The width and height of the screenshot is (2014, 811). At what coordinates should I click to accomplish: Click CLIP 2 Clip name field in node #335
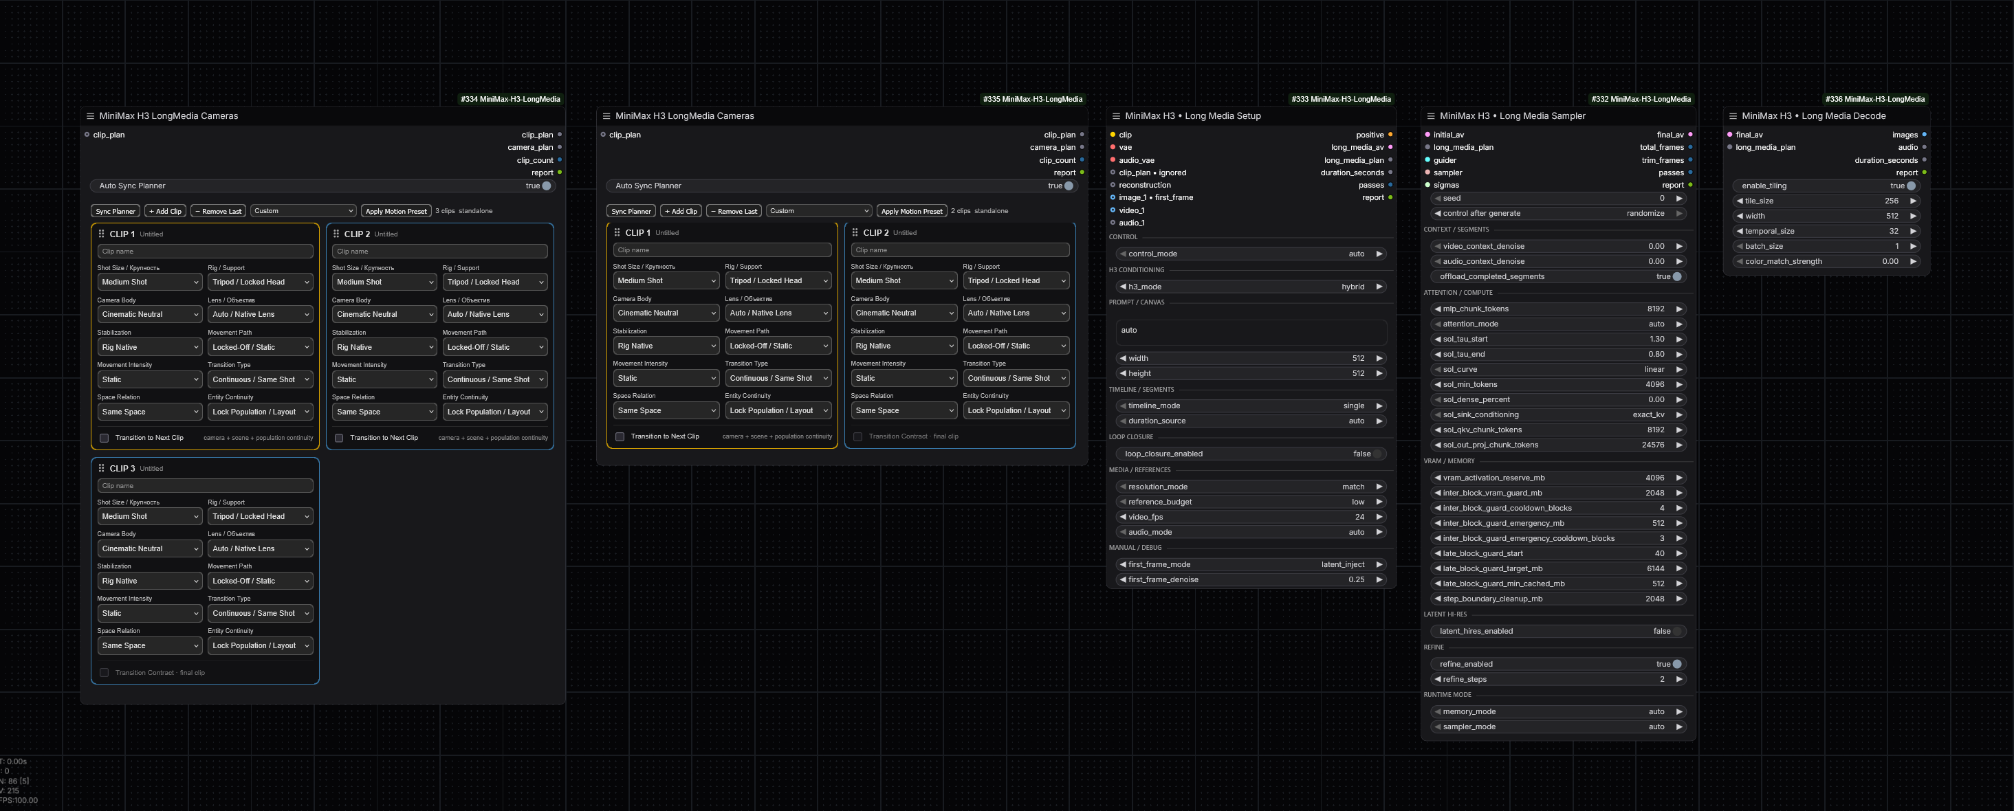(x=960, y=250)
